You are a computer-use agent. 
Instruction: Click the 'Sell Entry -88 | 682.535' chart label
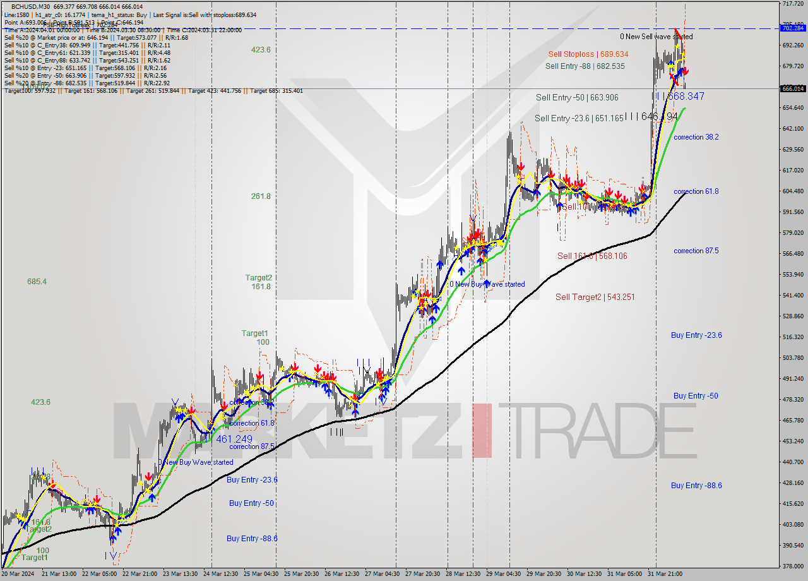pyautogui.click(x=585, y=66)
